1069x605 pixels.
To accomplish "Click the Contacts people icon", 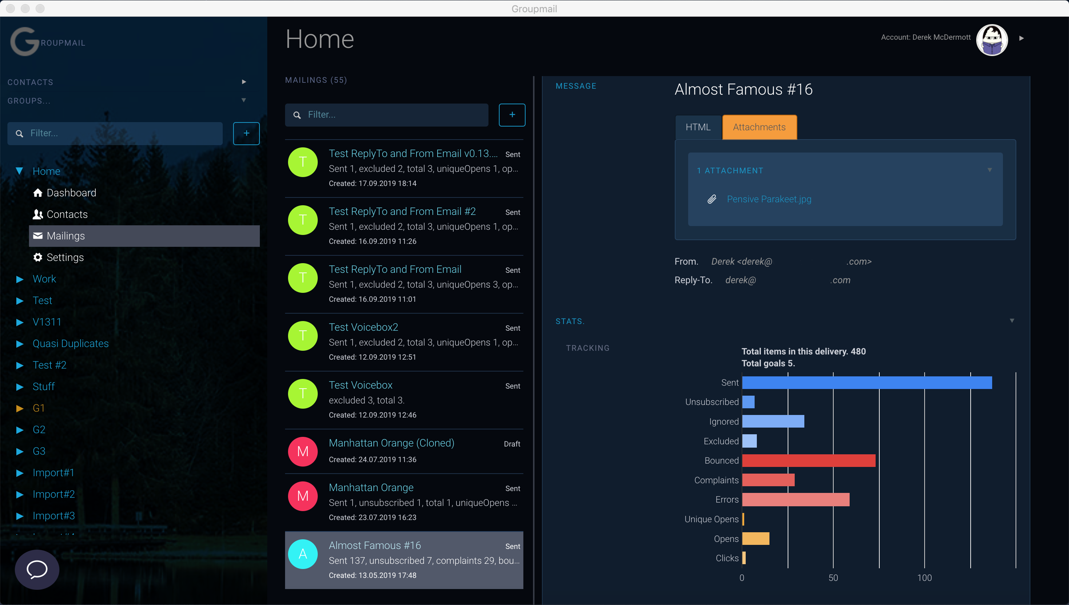I will (x=38, y=214).
